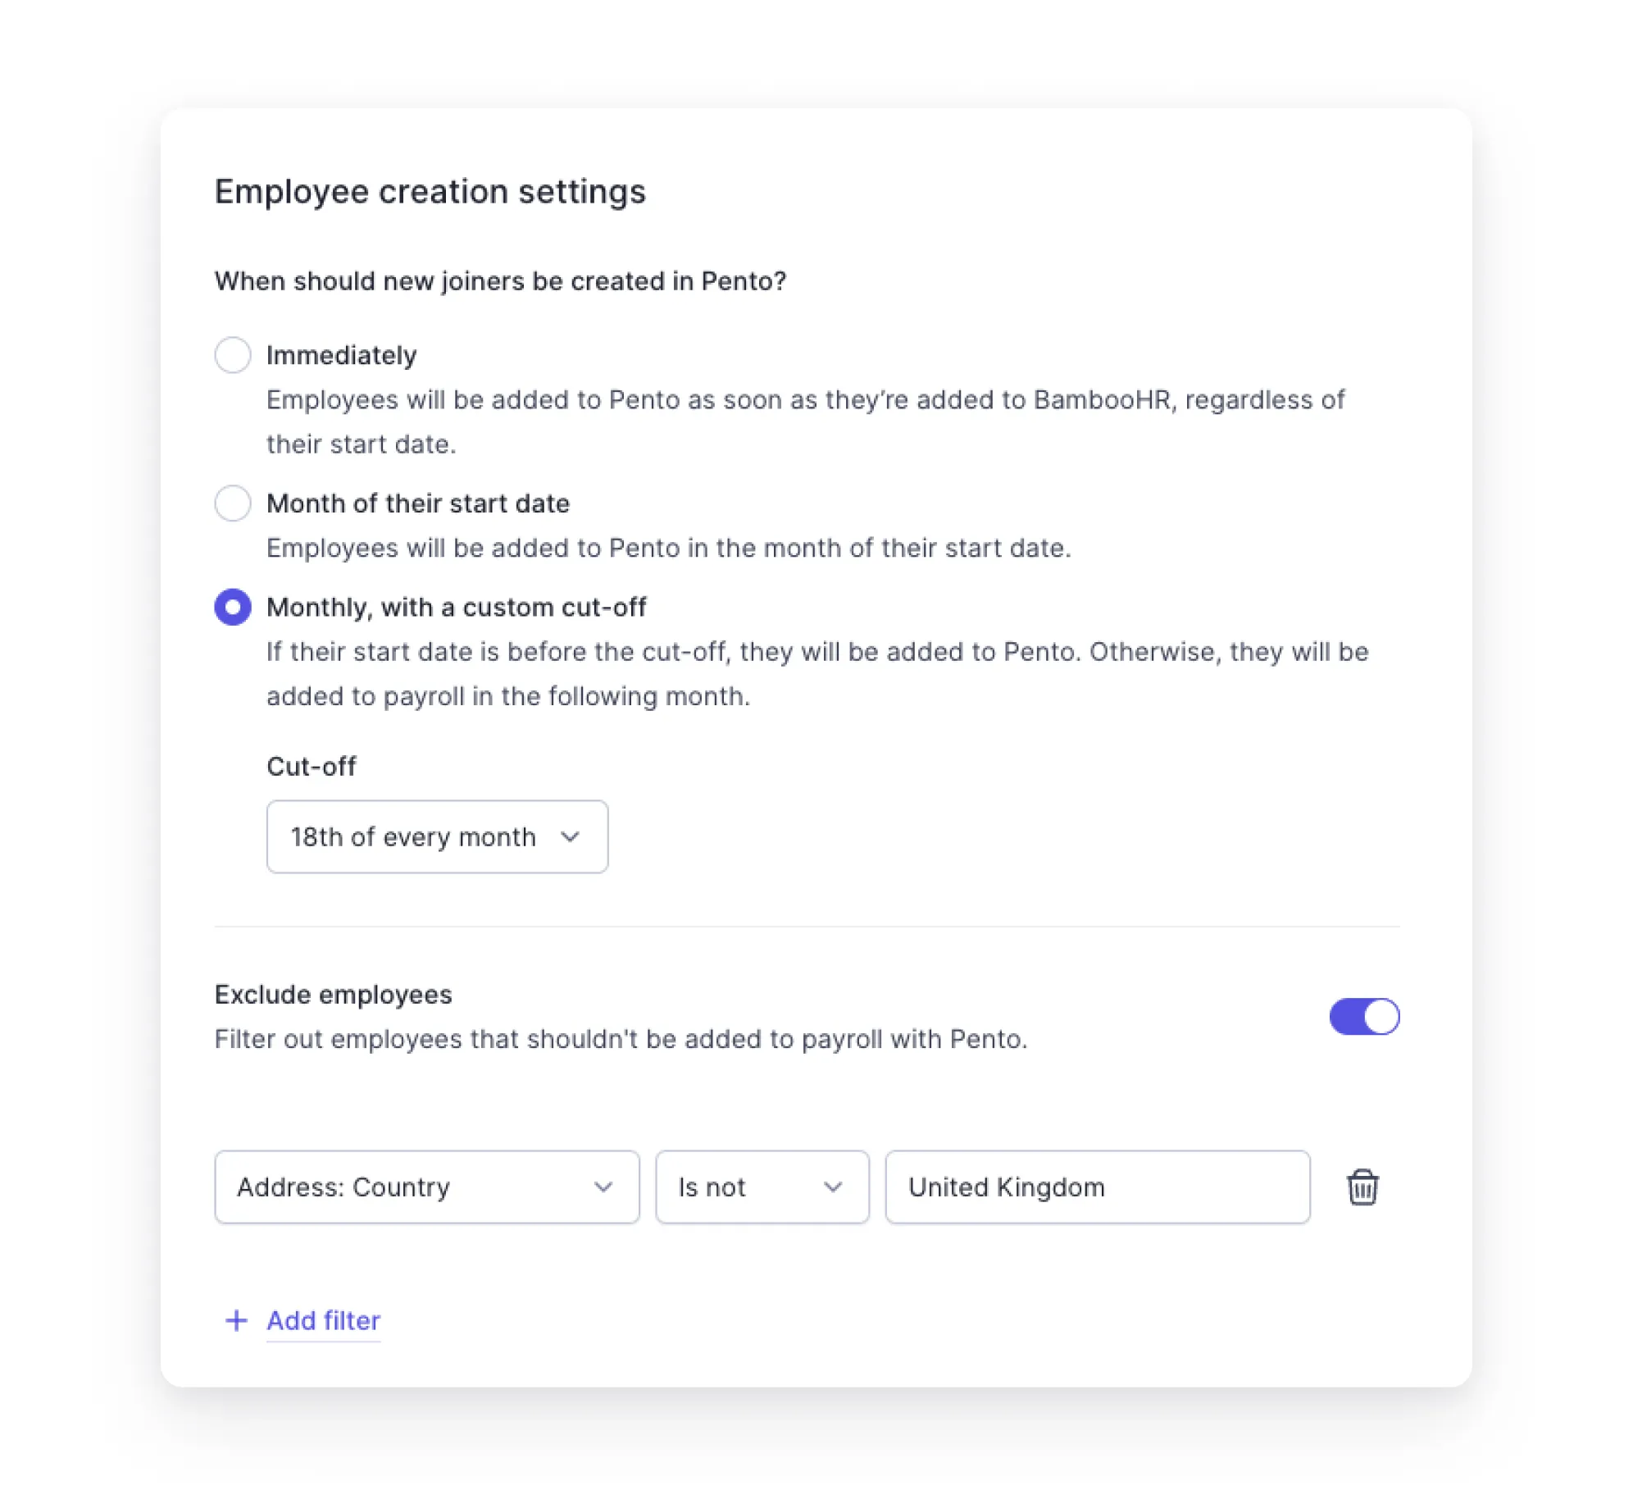
Task: Click the Monthly, with a custom cut-off label
Action: coord(456,607)
